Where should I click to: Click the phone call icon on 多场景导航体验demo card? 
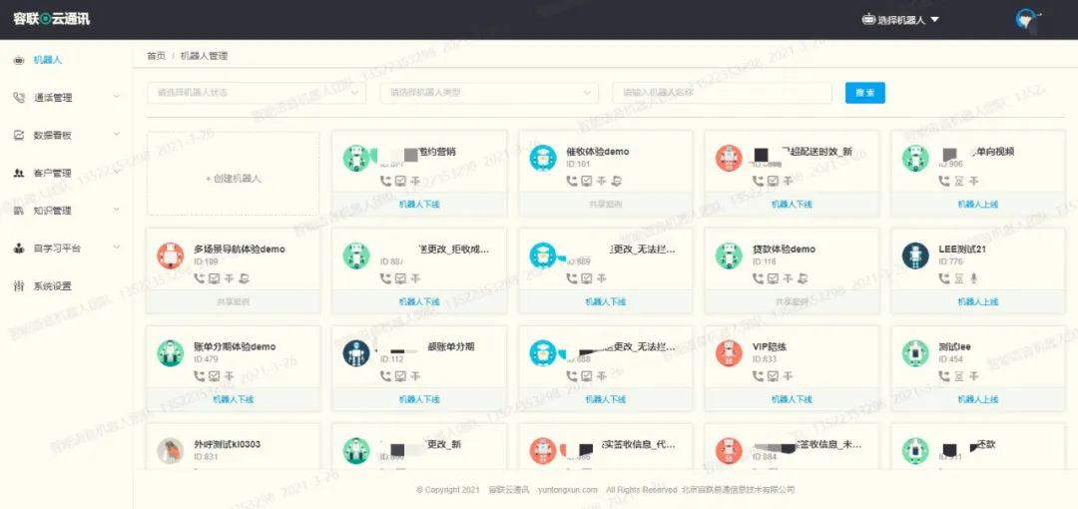click(x=200, y=278)
